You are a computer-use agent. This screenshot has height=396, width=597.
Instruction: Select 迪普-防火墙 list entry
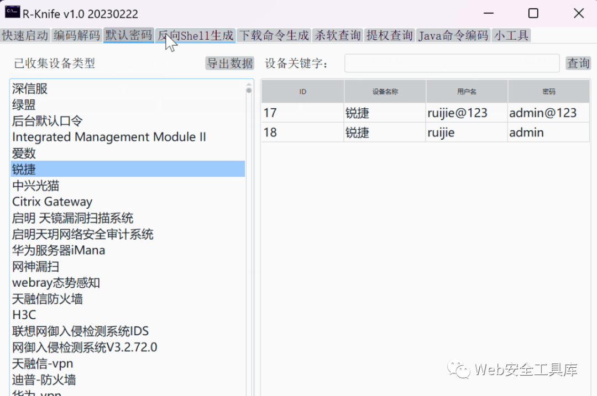click(128, 379)
